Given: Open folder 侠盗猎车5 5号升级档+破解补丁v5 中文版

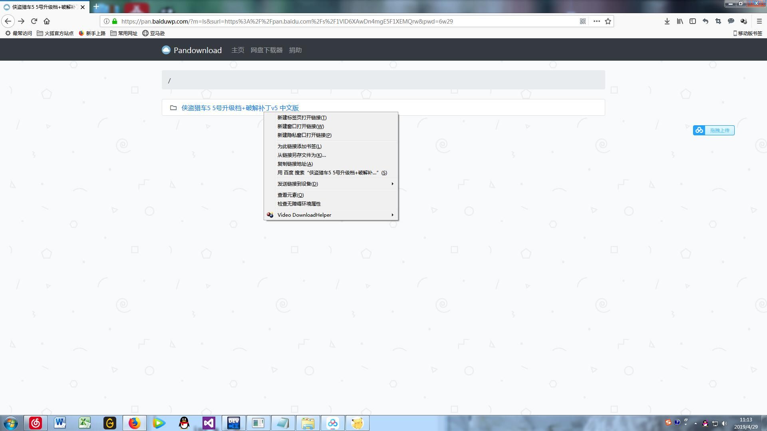Looking at the screenshot, I should pos(240,108).
